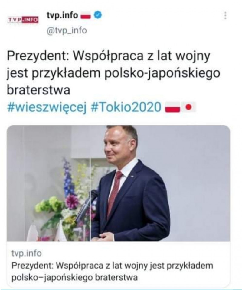Click the word "braterstwa" in tweet text
242x290 pixels.
(x=39, y=90)
